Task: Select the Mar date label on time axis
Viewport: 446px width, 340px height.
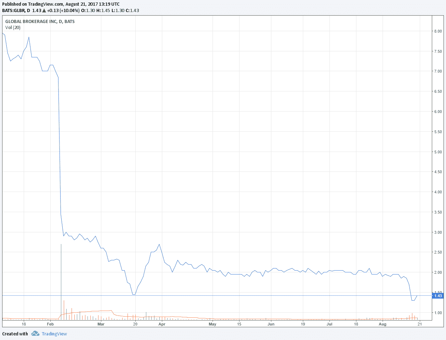Action: click(x=101, y=324)
